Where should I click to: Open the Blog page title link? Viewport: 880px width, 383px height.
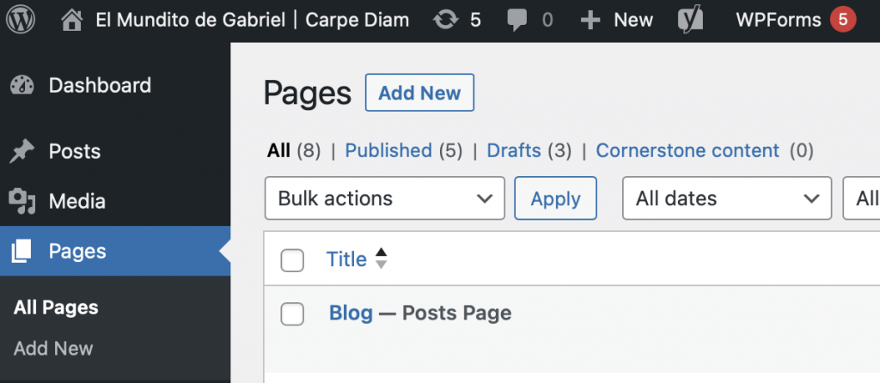(x=351, y=313)
